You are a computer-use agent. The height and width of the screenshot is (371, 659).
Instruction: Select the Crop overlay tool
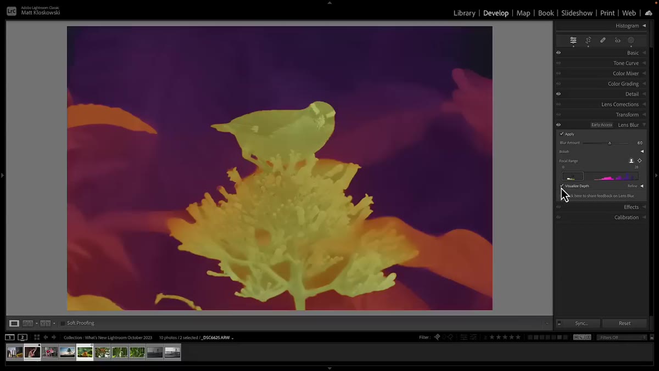tap(588, 40)
